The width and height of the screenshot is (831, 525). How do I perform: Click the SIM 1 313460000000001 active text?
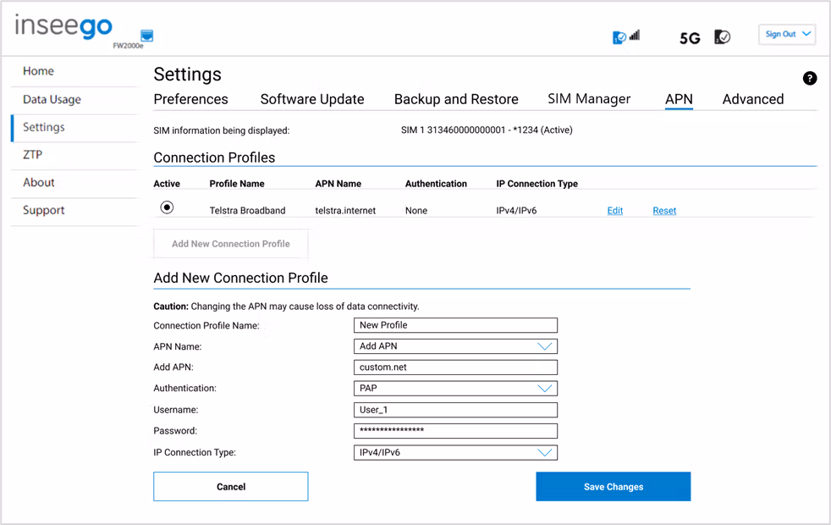click(487, 130)
